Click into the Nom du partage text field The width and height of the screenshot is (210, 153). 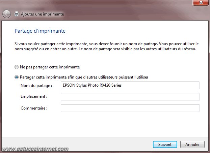(130, 85)
